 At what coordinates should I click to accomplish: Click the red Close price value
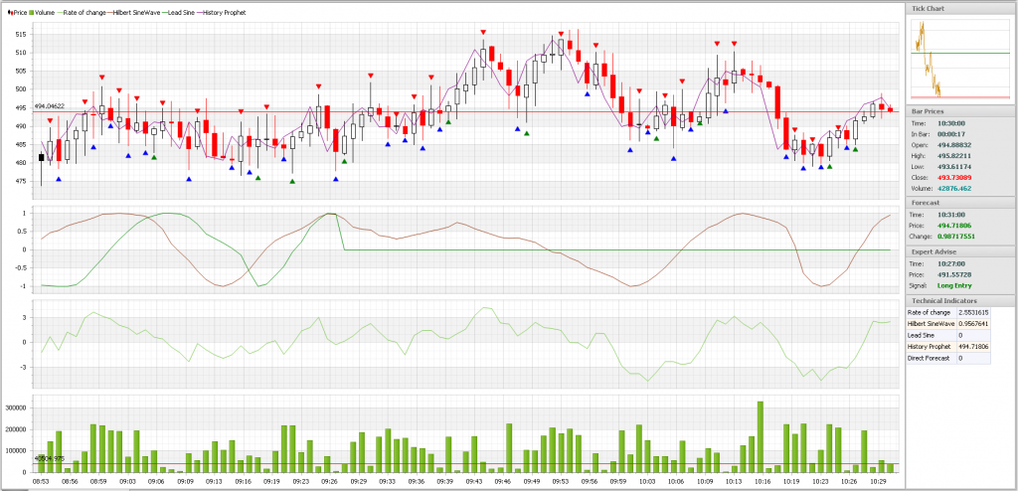click(x=954, y=177)
